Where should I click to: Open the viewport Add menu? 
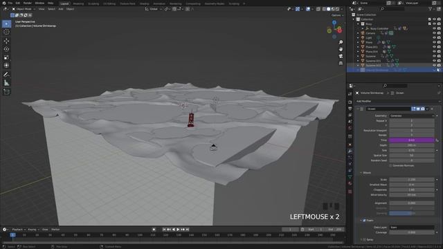(61, 9)
